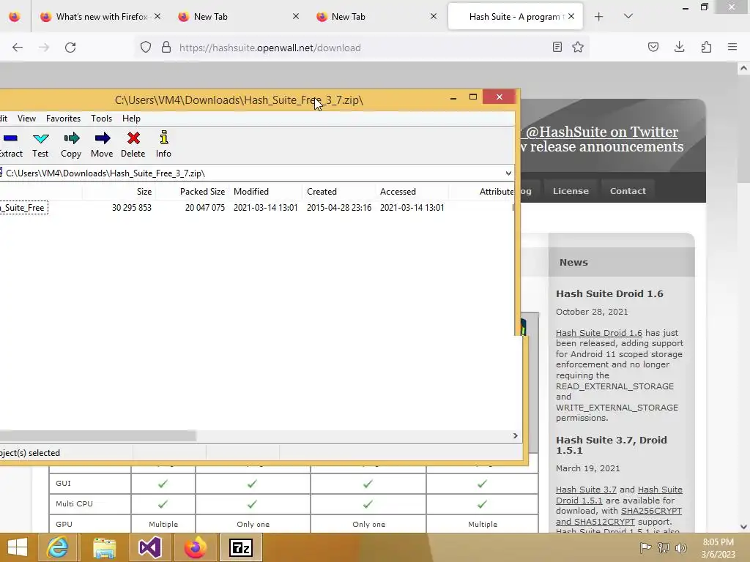The image size is (750, 562).
Task: Open the Hash Suite 3.7 news link
Action: pos(586,490)
